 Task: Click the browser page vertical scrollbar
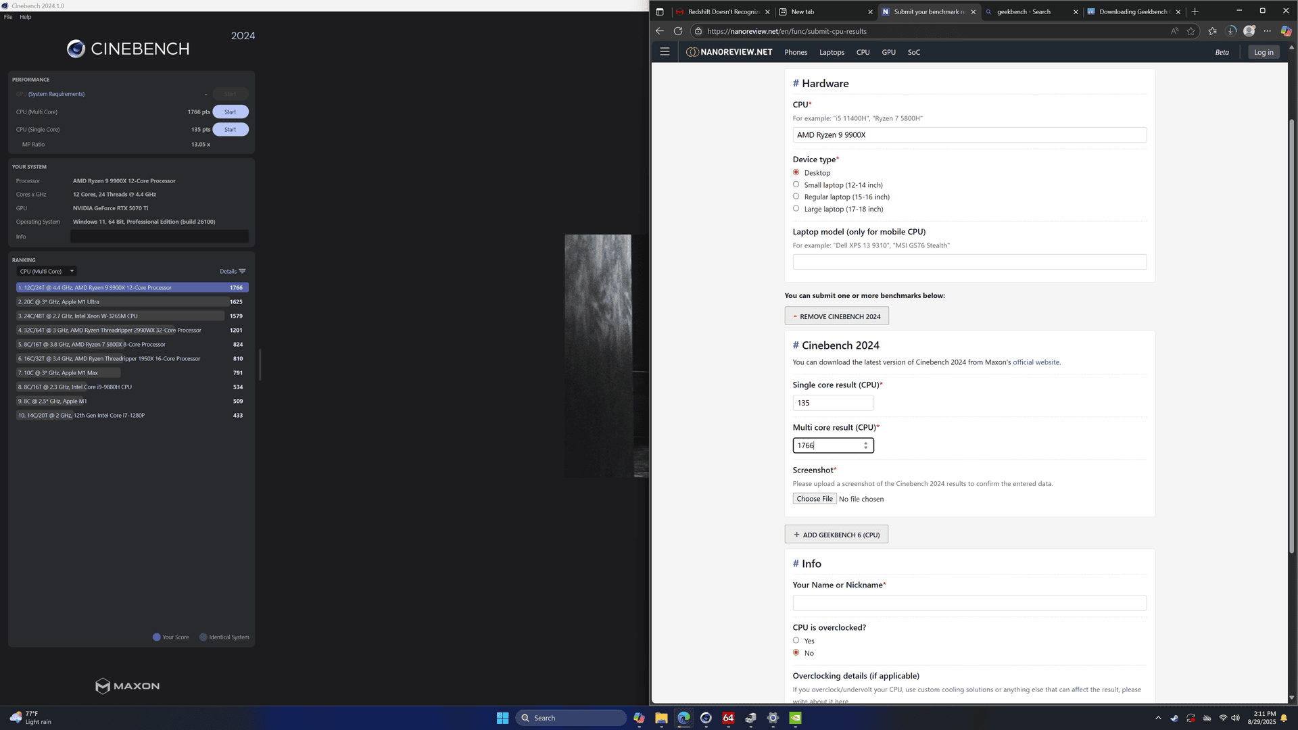tap(1291, 336)
